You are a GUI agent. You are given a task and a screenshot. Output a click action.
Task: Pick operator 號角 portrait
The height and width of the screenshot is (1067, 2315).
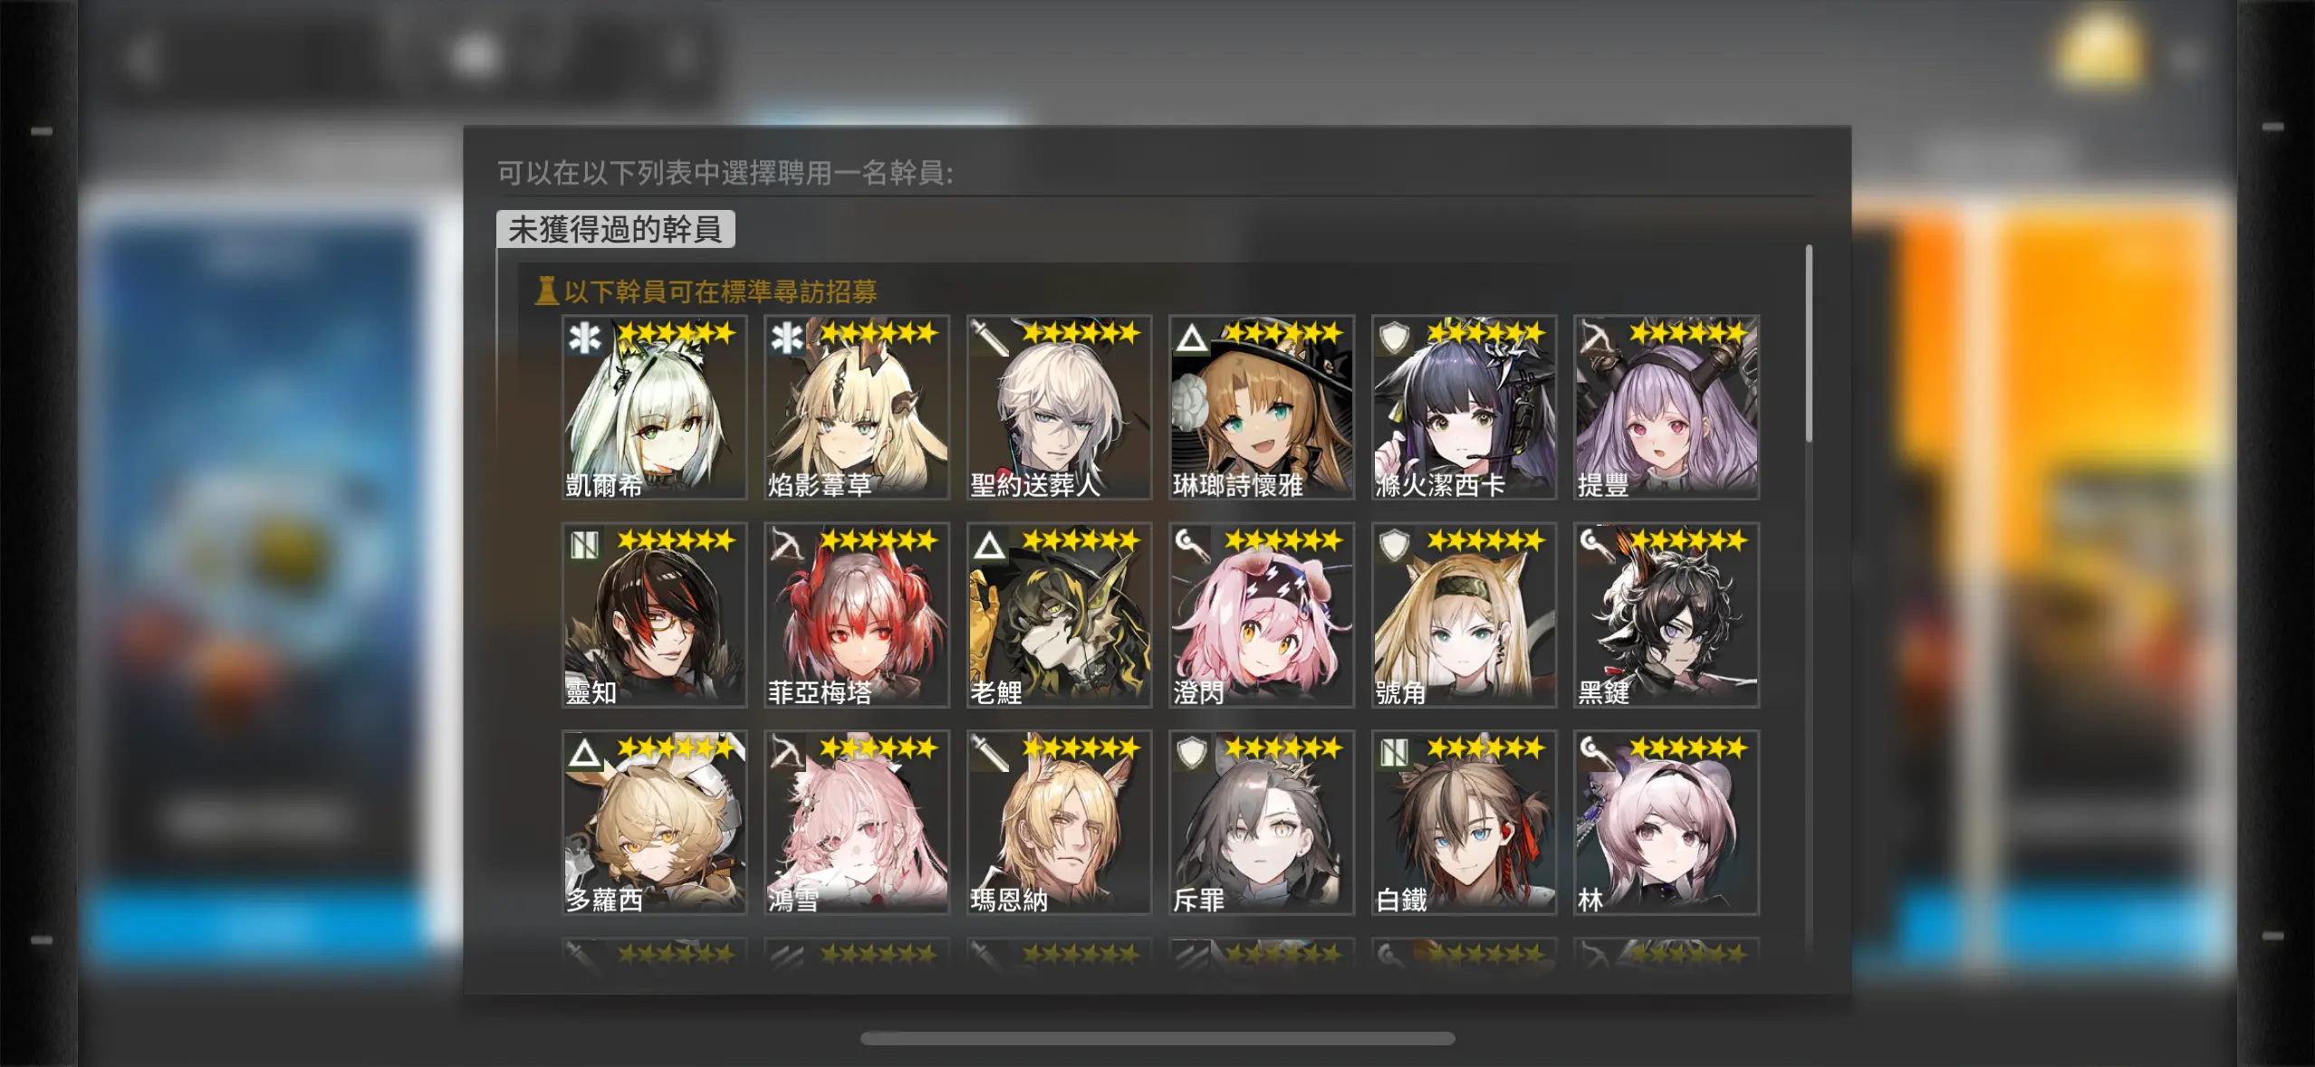[x=1464, y=614]
